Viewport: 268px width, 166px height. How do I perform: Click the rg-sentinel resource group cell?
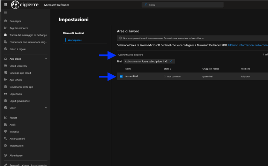click(x=207, y=76)
